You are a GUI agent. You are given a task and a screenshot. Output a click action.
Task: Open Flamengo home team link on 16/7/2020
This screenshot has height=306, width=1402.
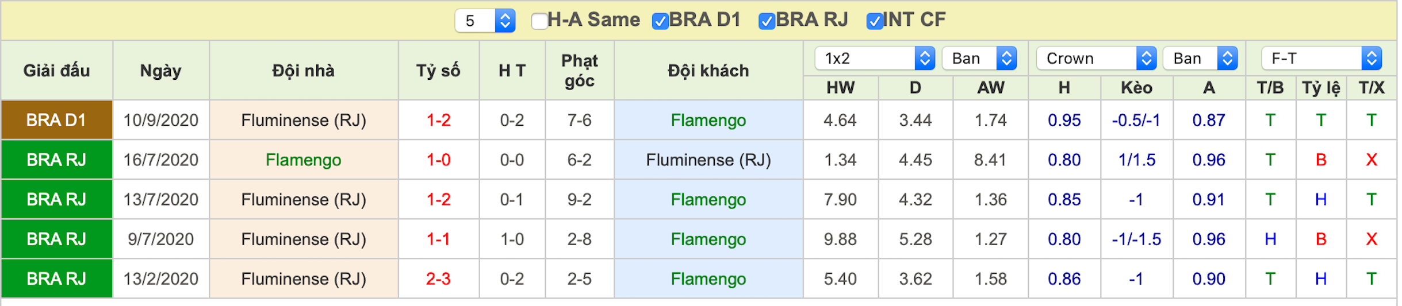pos(303,160)
